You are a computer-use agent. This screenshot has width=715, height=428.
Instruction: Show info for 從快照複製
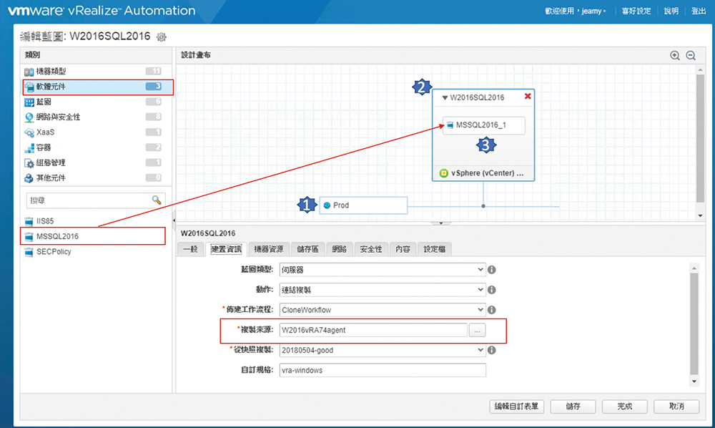(x=492, y=350)
